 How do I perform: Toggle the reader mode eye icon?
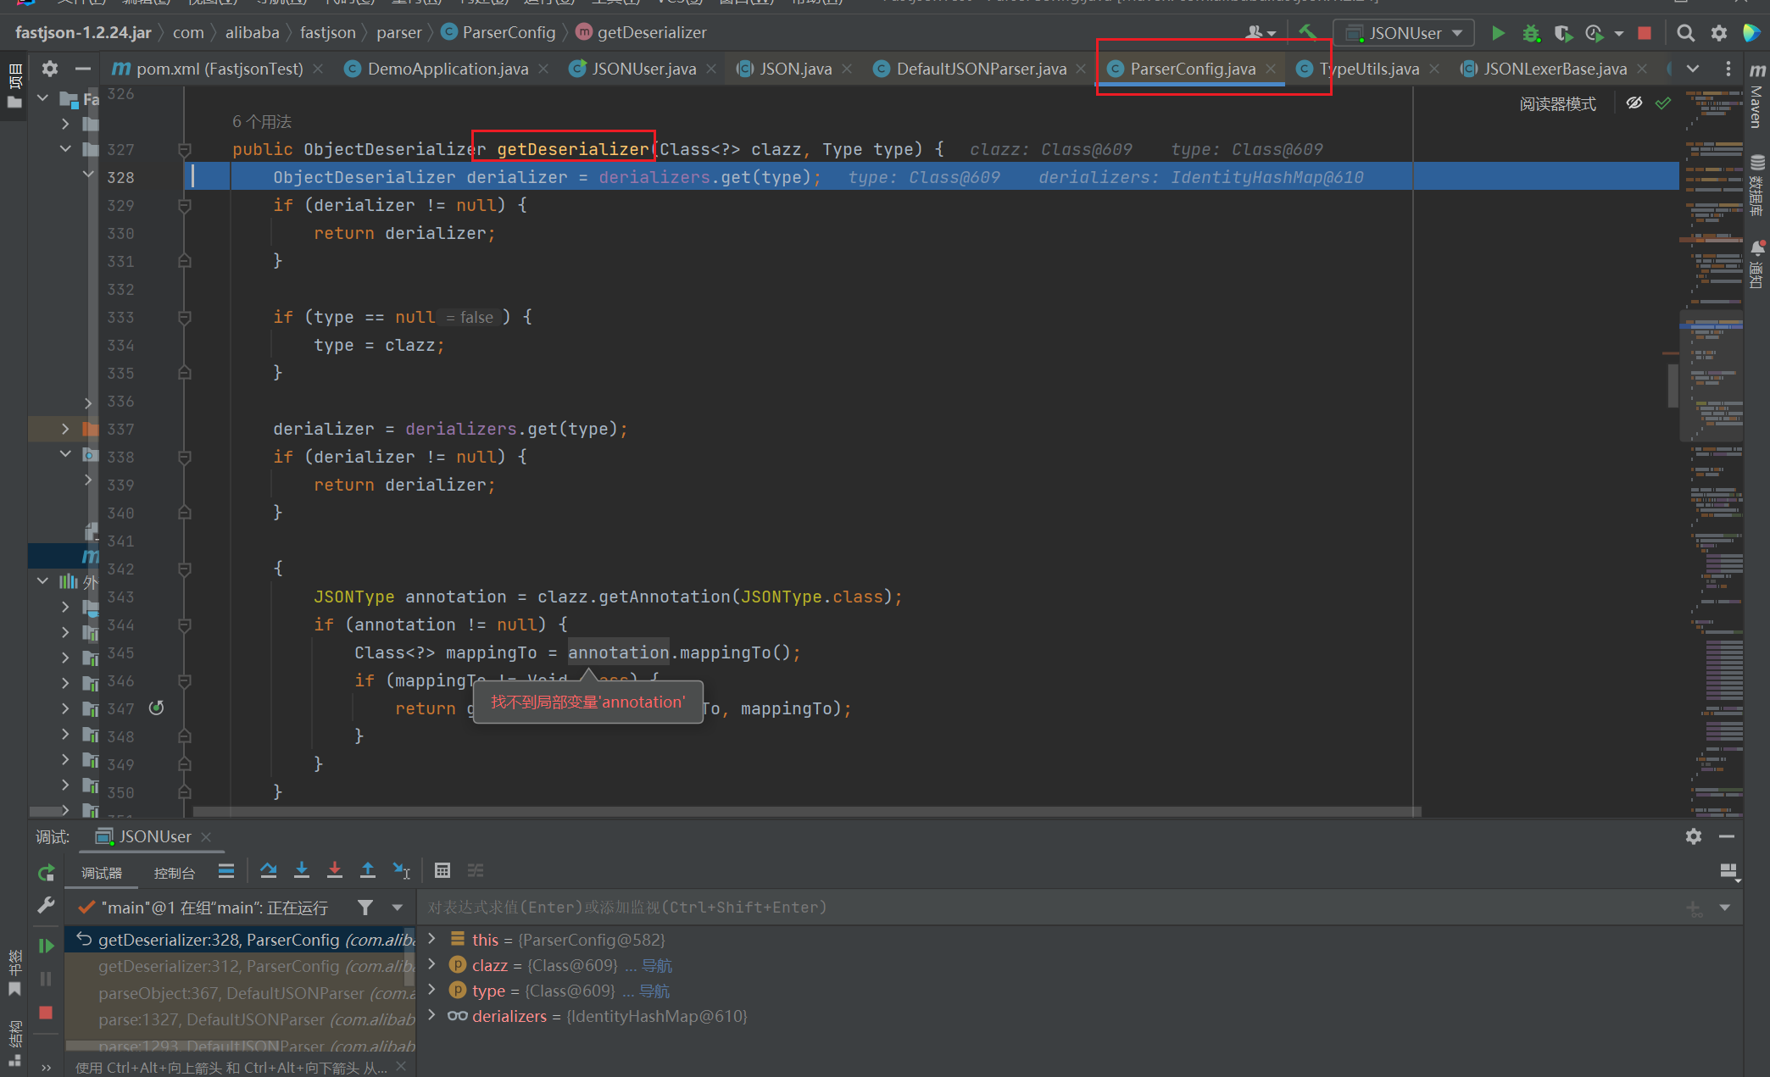tap(1634, 103)
